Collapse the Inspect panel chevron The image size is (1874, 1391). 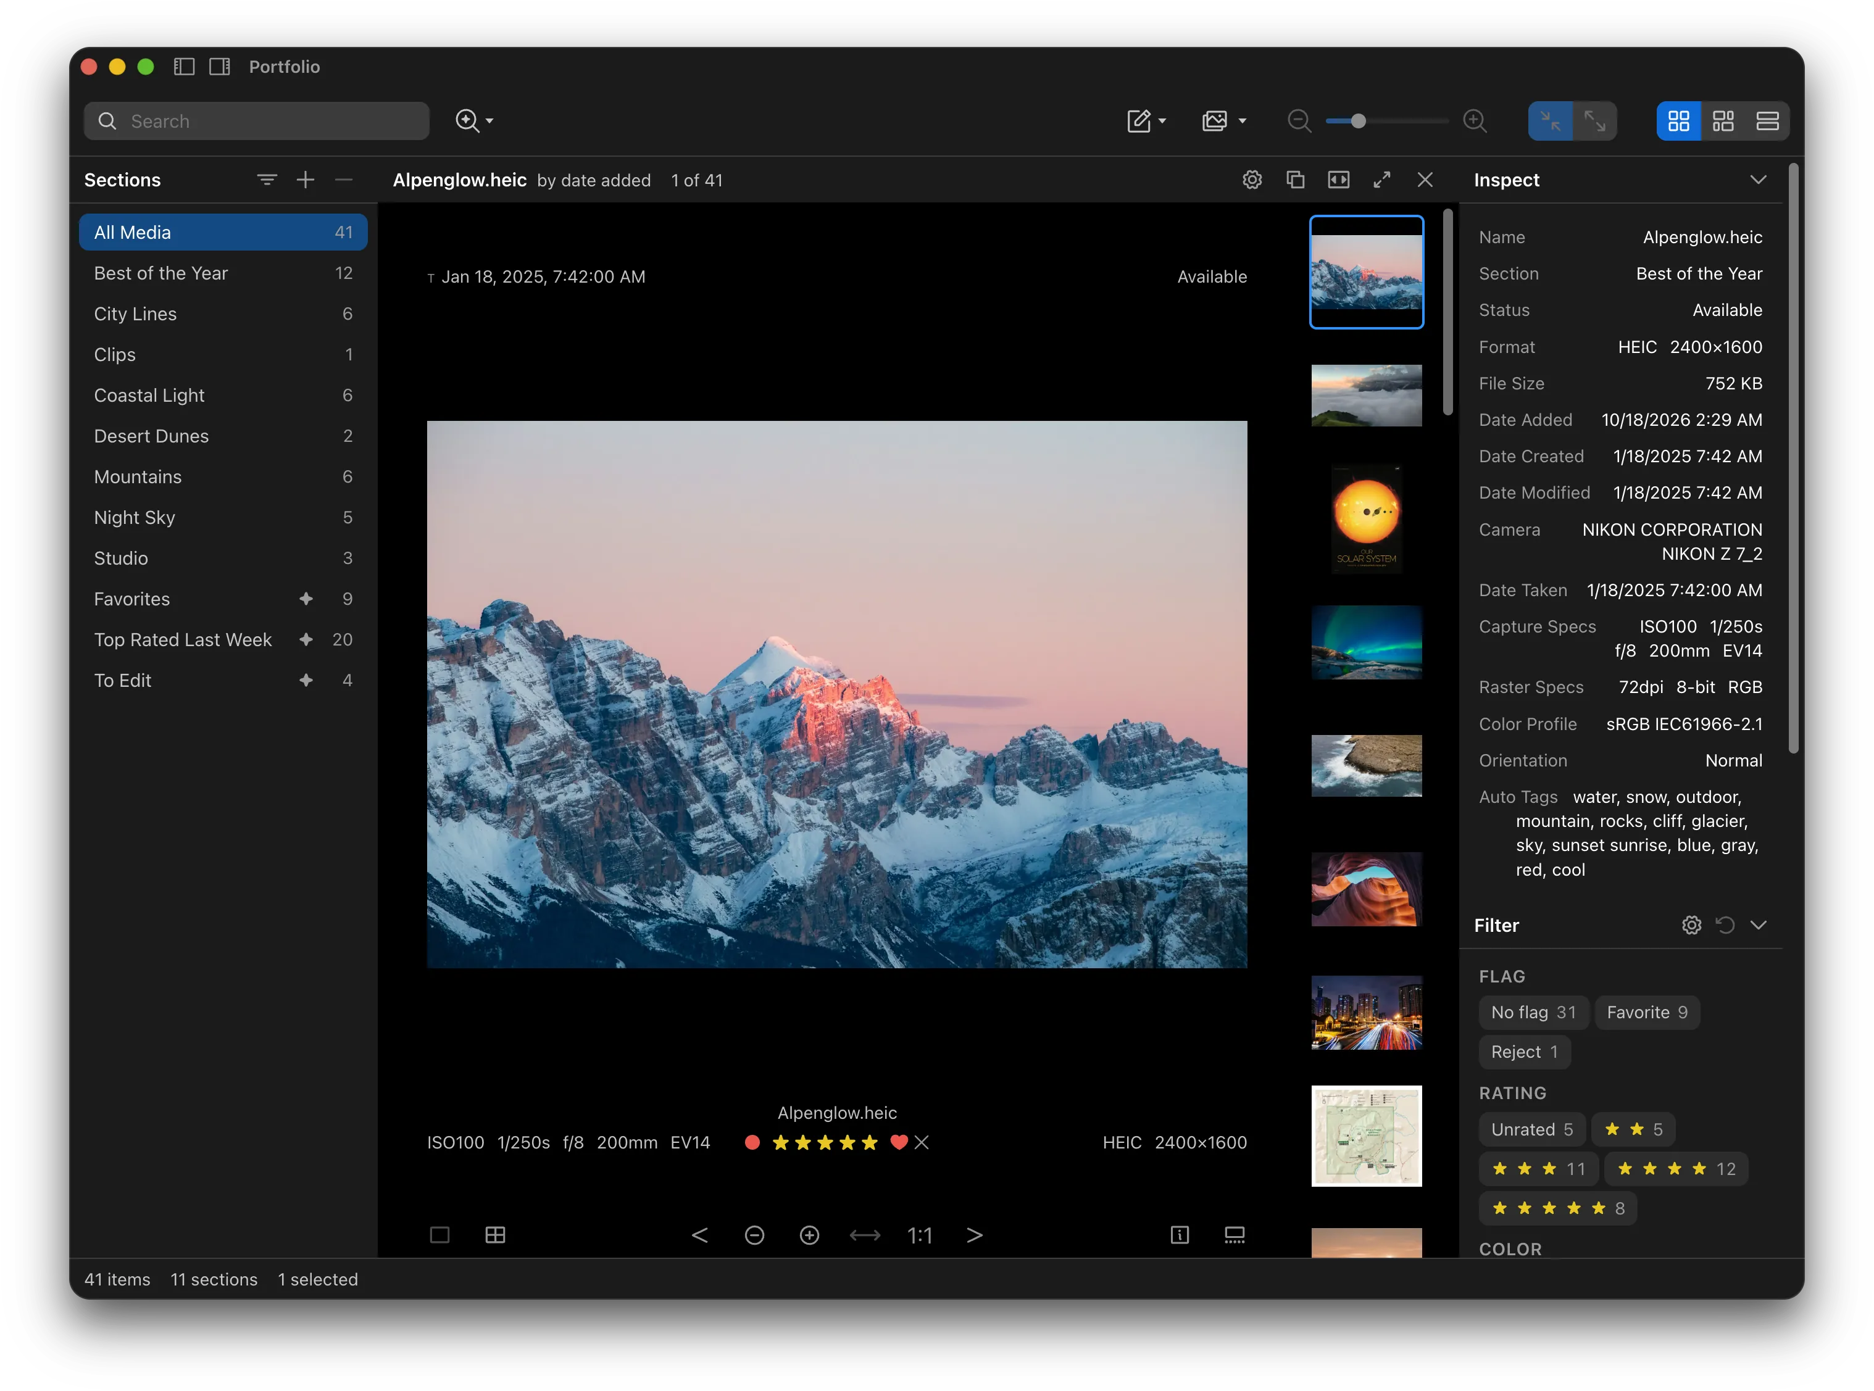click(1758, 180)
